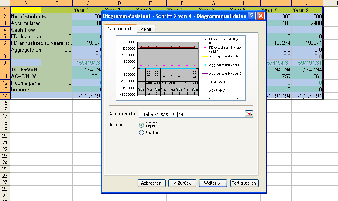Click into the Datenbereich range input field
The width and height of the screenshot is (338, 201).
coord(192,114)
